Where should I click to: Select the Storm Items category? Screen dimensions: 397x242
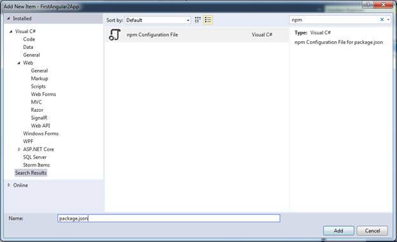pyautogui.click(x=36, y=165)
